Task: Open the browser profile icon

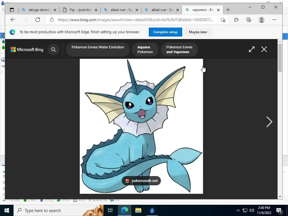Action: tap(261, 20)
